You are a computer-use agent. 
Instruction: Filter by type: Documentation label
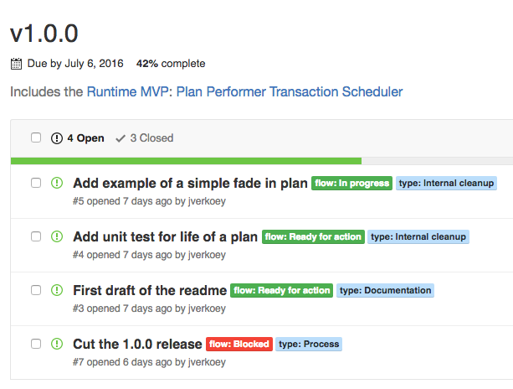point(385,290)
